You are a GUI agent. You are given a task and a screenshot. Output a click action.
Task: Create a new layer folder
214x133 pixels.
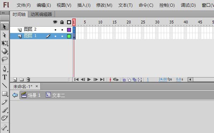click(21, 80)
